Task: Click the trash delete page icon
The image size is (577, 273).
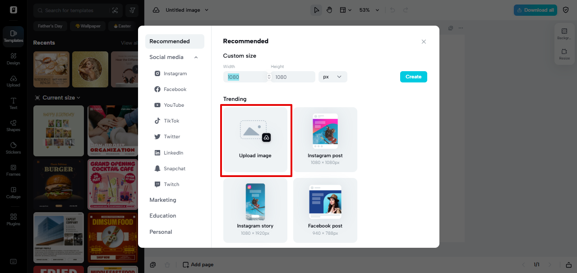Action: click(x=167, y=265)
